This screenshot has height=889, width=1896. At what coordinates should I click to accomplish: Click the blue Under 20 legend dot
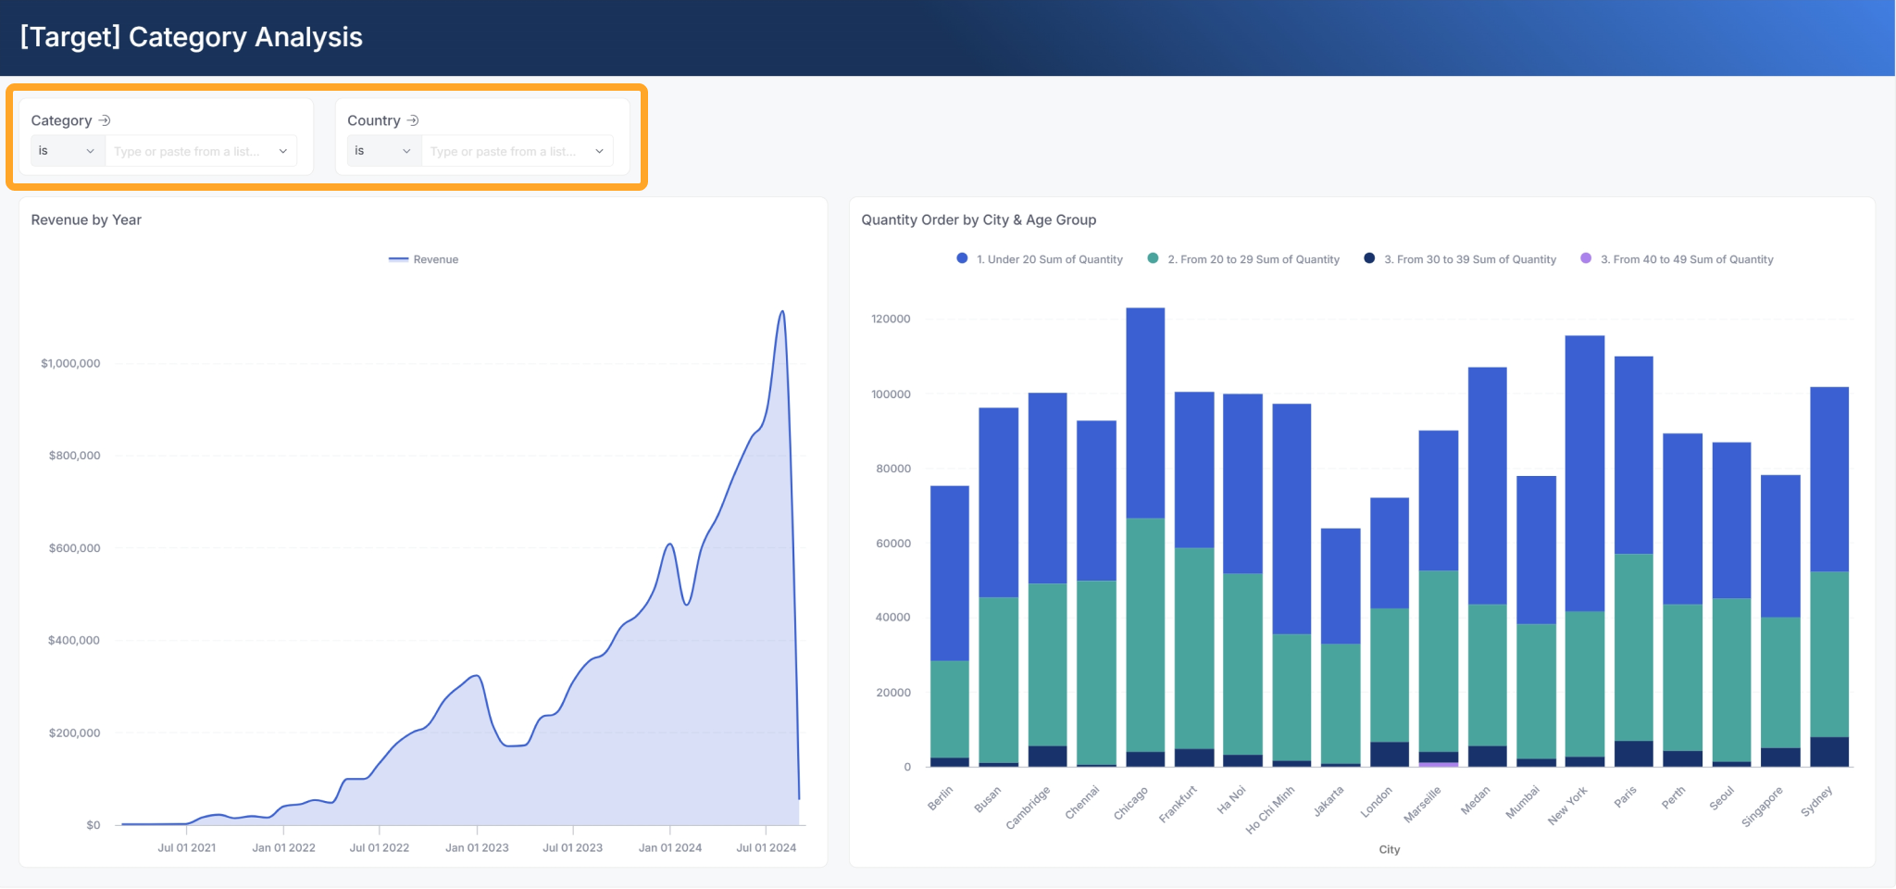(962, 258)
